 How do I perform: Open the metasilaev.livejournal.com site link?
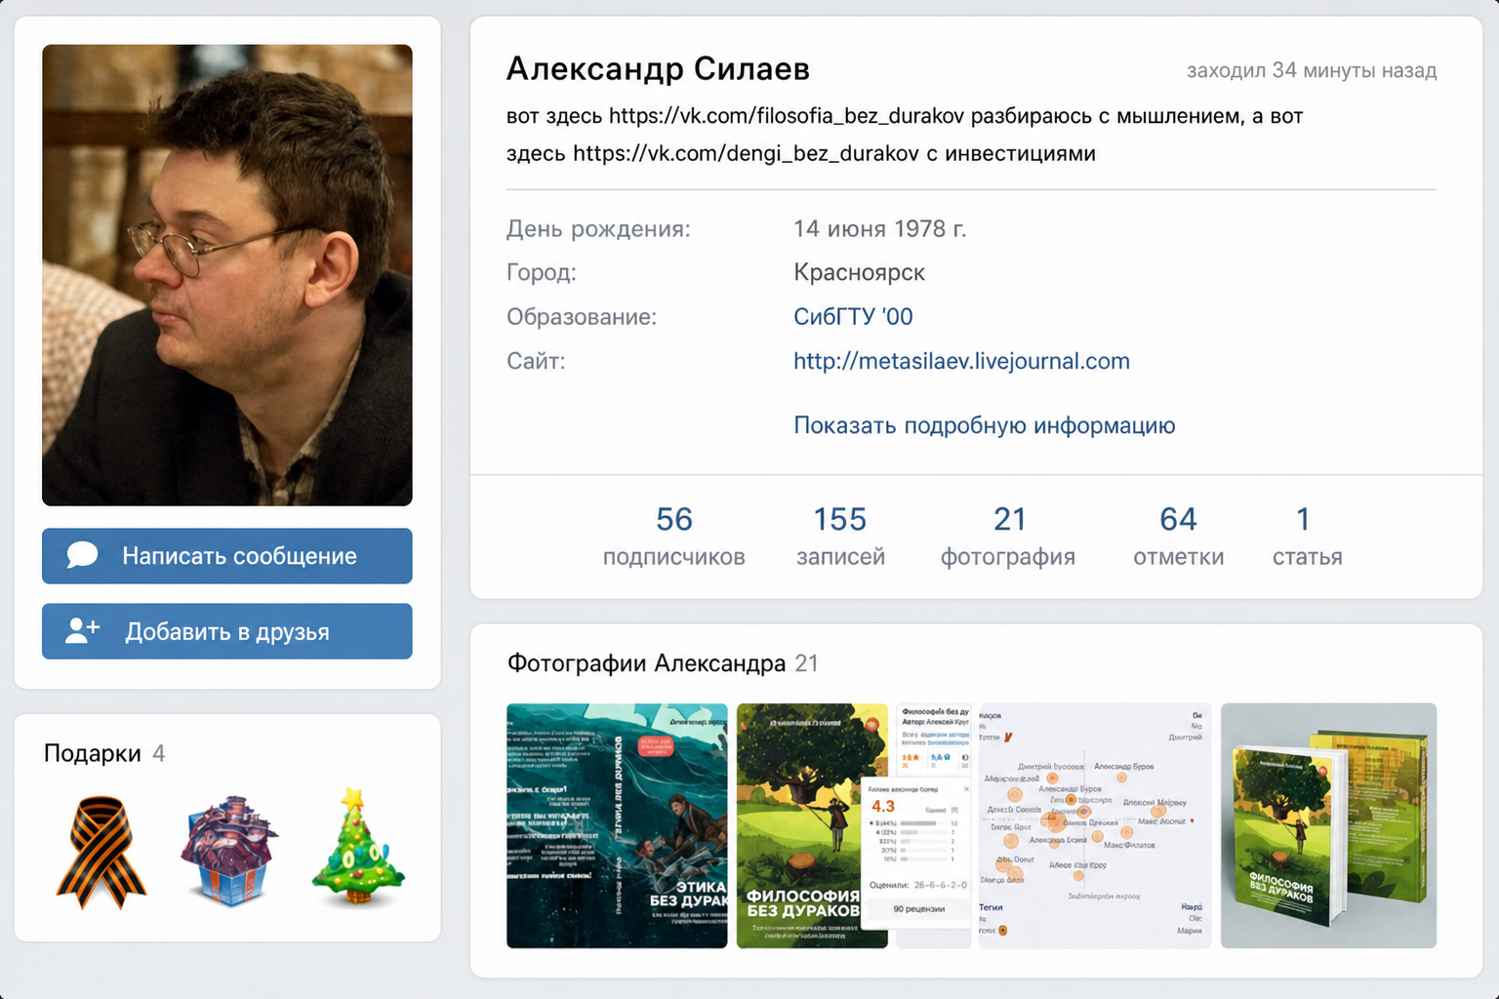pyautogui.click(x=961, y=361)
